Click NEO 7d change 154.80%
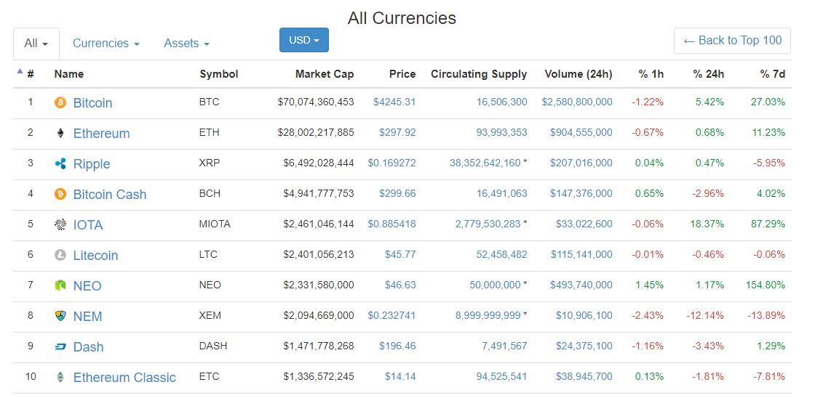This screenshot has height=398, width=831. tap(766, 285)
